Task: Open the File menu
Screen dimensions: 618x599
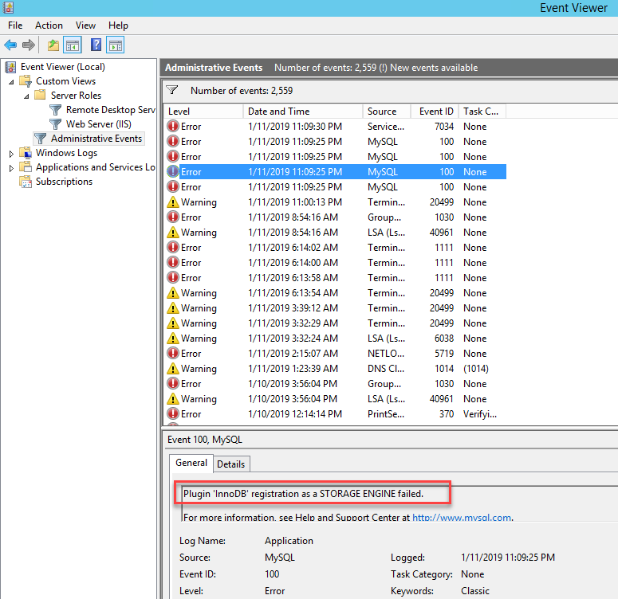Action: click(15, 25)
